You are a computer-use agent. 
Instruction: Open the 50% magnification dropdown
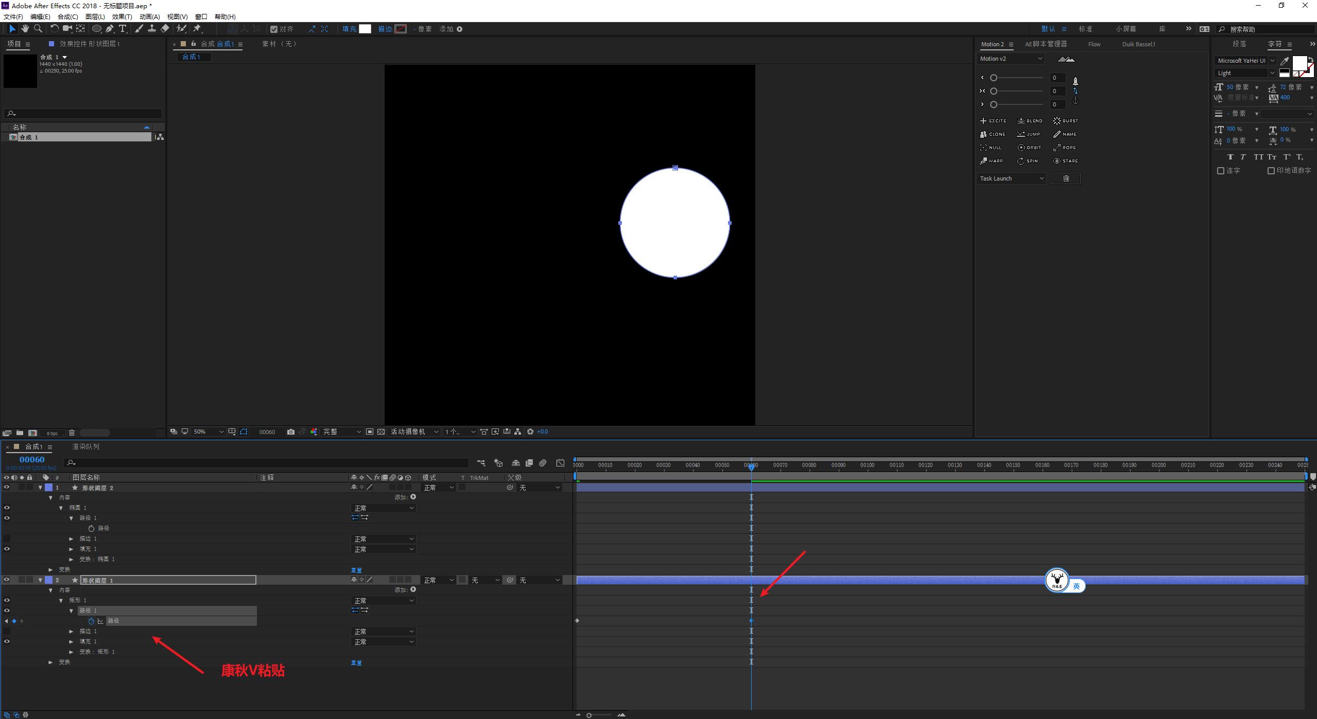pos(209,432)
